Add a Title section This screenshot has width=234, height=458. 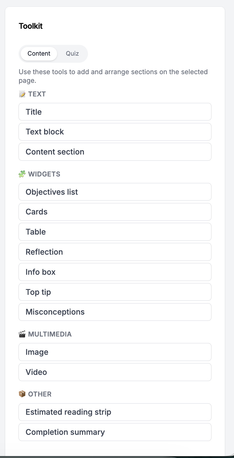click(x=115, y=112)
